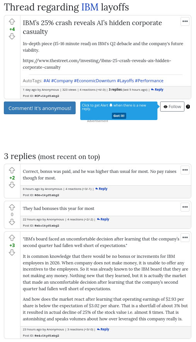This screenshot has height=342, width=196.
Task: Reply to the 23 hours ago comment
Action: click(103, 329)
